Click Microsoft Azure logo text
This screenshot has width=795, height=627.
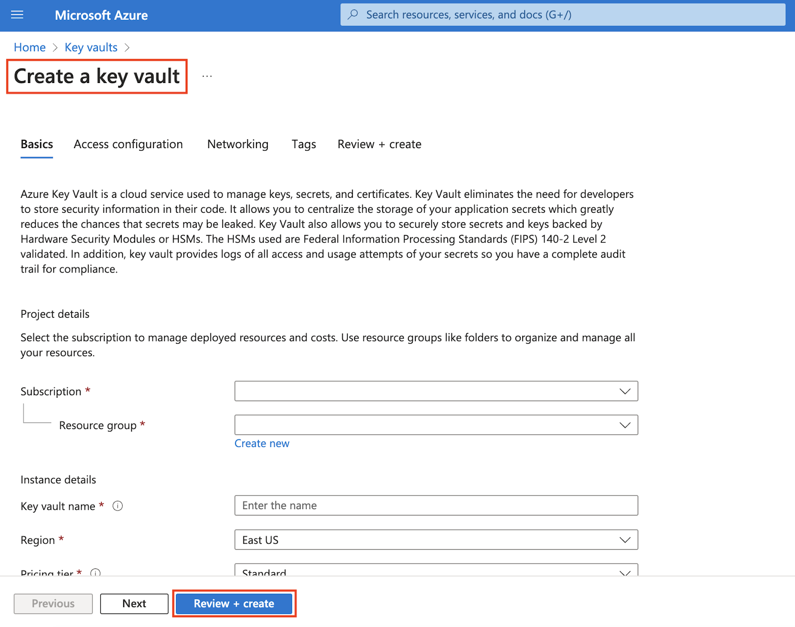click(101, 15)
